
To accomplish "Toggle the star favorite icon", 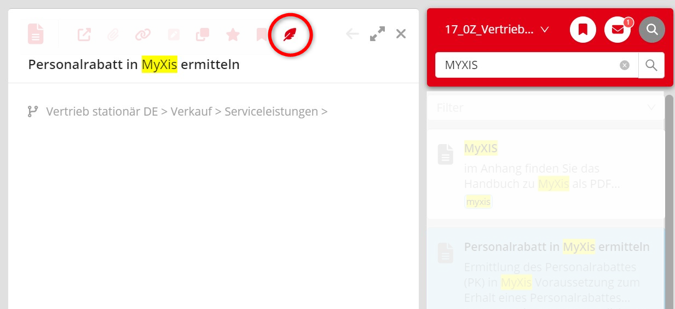I will (x=233, y=35).
